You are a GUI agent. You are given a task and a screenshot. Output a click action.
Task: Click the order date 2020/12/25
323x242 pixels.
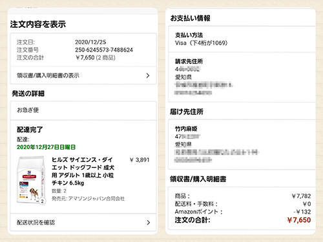[x=90, y=42]
